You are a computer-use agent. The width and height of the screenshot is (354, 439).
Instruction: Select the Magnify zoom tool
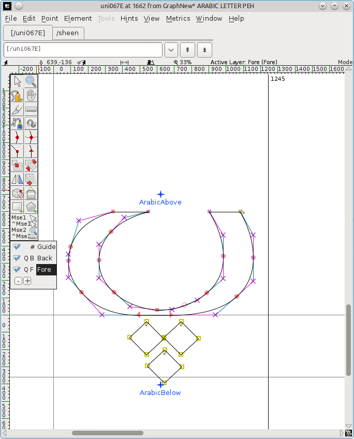tap(31, 81)
